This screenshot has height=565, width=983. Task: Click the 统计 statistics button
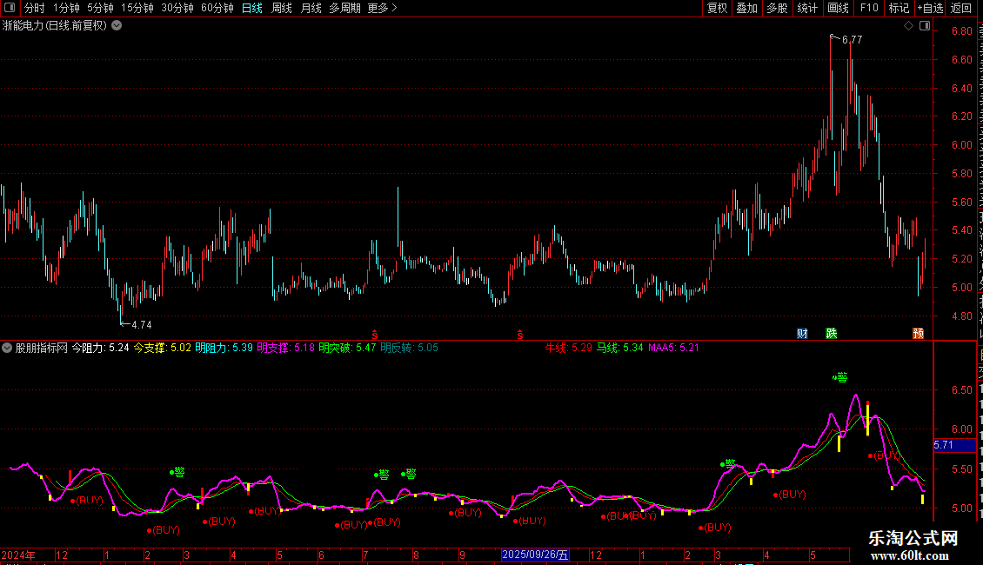point(807,8)
